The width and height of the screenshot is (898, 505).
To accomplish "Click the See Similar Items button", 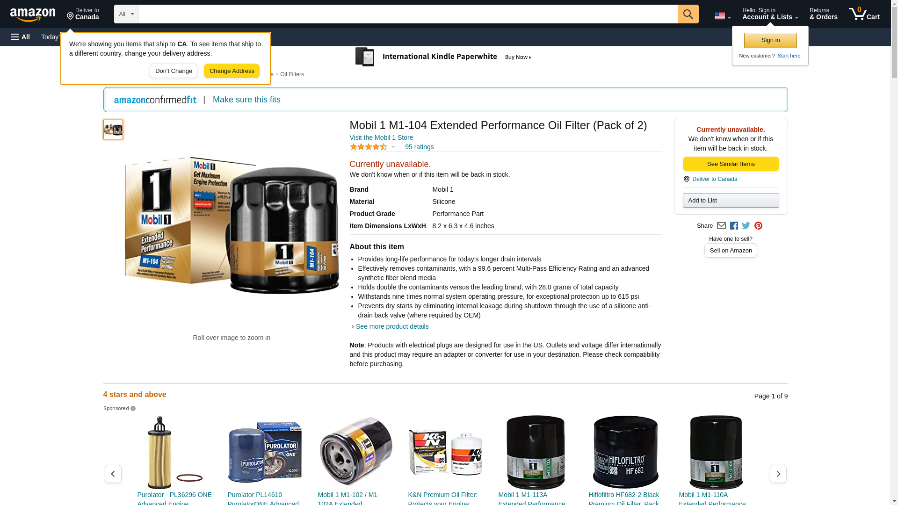I will point(731,164).
